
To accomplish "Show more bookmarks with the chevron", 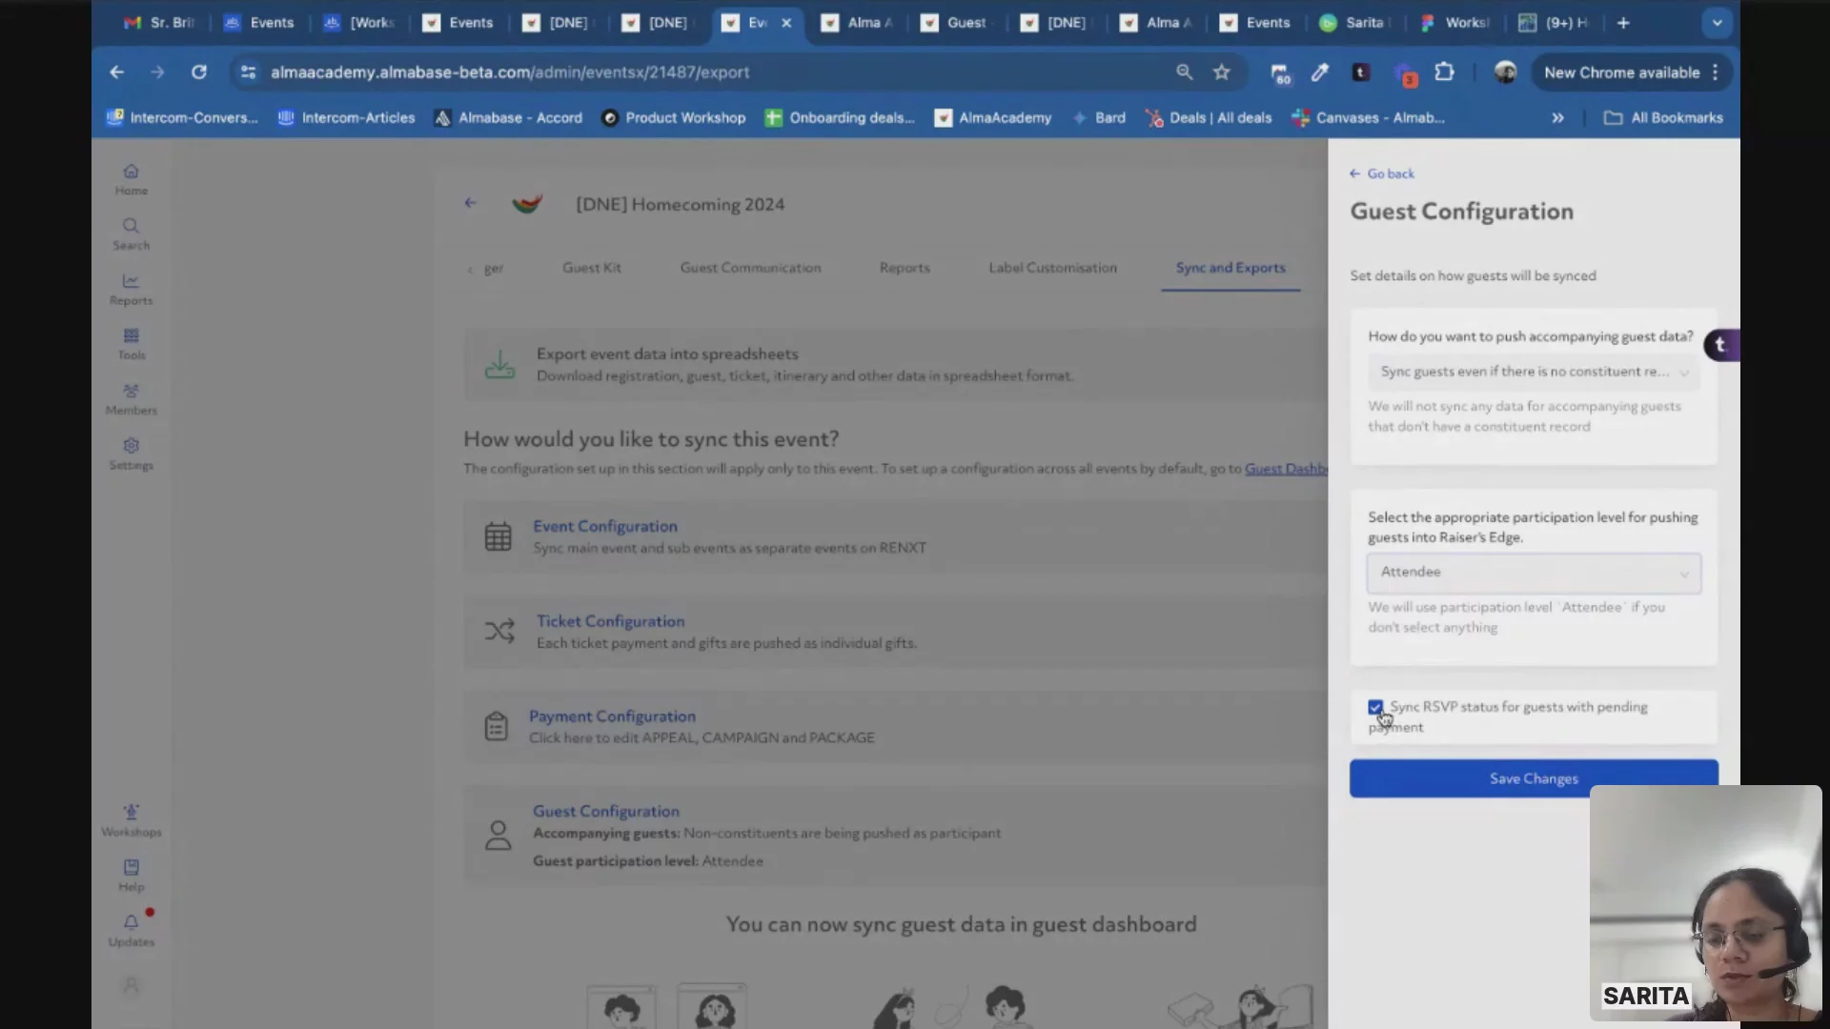I will 1557,118.
